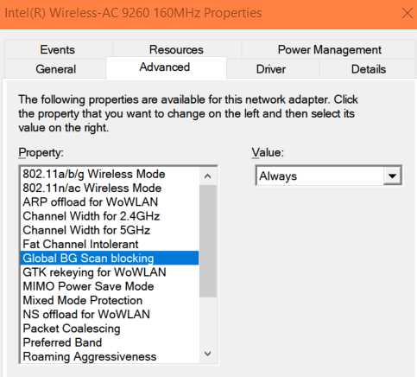
Task: Click the property list scroll down arrow
Action: click(208, 354)
